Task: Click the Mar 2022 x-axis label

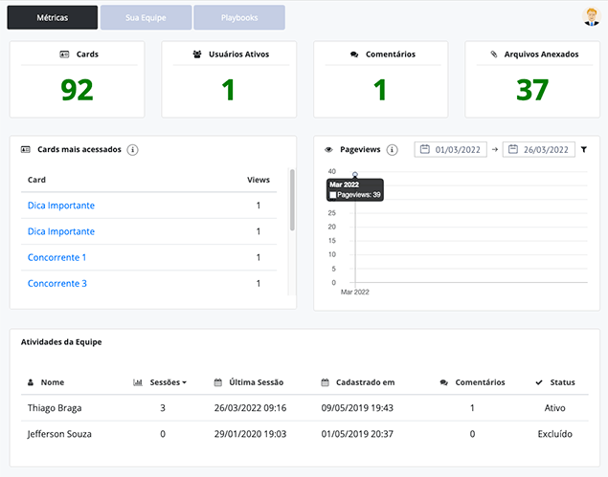Action: [x=355, y=292]
